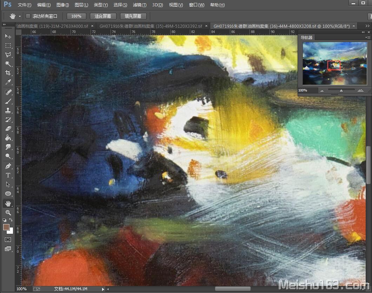Close the (35)-49M-5120X3392.tif tab
The width and height of the screenshot is (372, 293).
[x=206, y=26]
